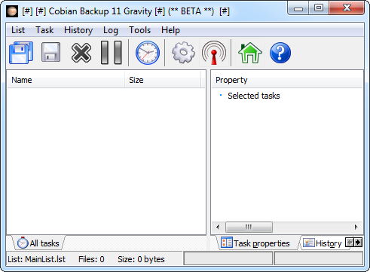Click the Pause toolbar icon
Screen dimensions: 370x272
[112, 53]
